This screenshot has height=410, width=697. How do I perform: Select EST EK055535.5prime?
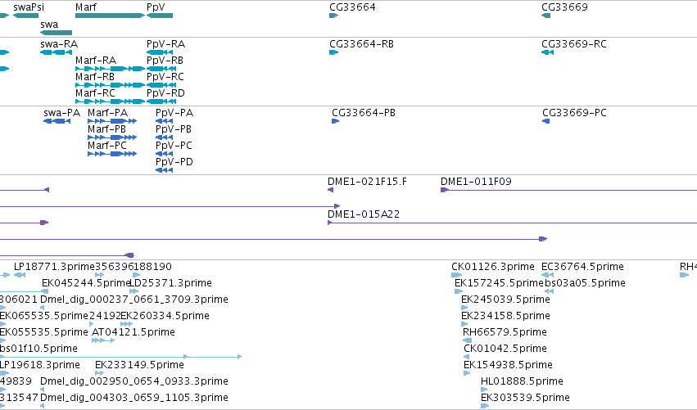pos(43,332)
